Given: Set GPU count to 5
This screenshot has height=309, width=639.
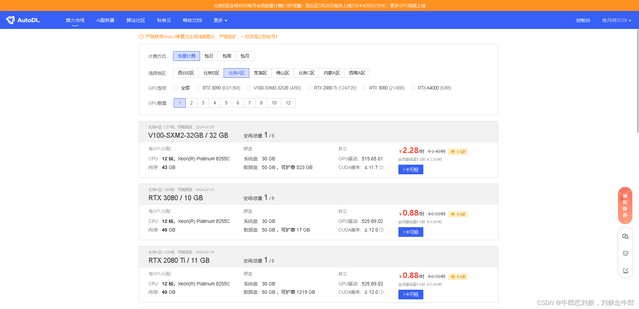Looking at the screenshot, I should [226, 103].
